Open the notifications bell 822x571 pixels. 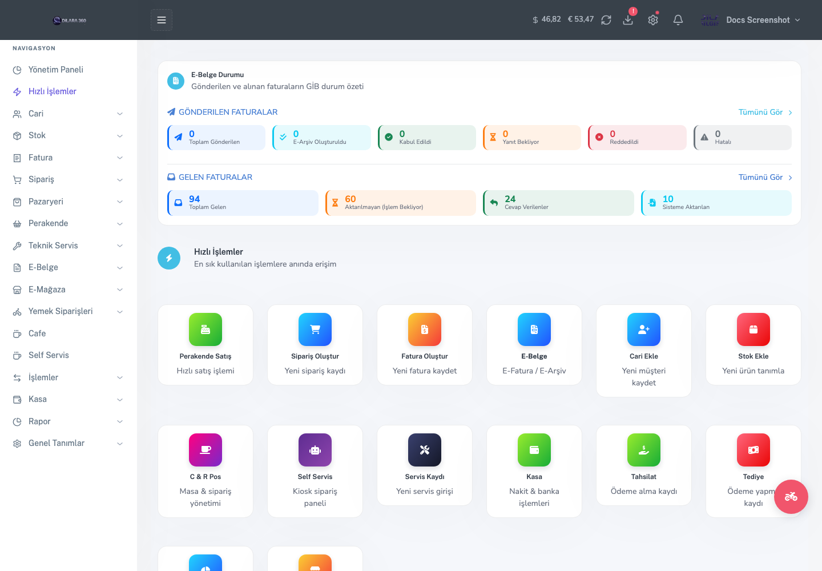(x=678, y=20)
